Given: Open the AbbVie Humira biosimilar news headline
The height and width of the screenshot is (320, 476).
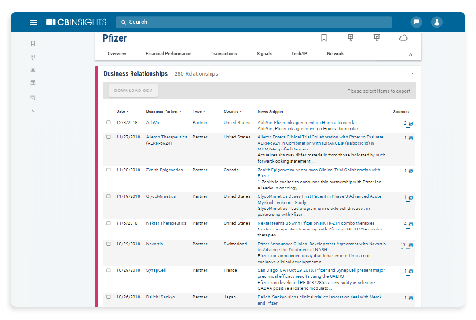Looking at the screenshot, I should pyautogui.click(x=307, y=123).
